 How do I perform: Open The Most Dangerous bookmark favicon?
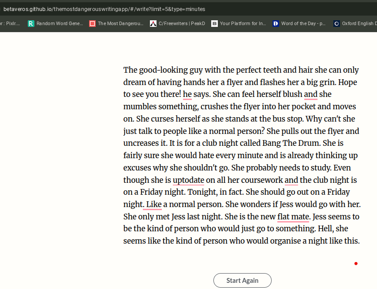point(92,23)
